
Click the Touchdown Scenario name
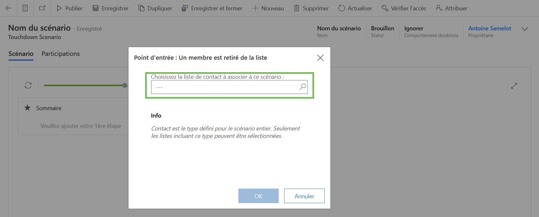[x=35, y=37]
